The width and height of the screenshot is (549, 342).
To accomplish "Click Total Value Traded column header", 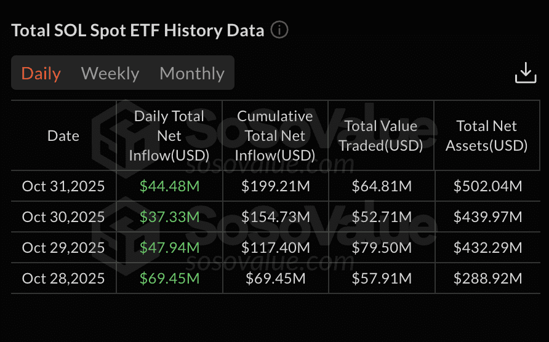I will point(381,136).
